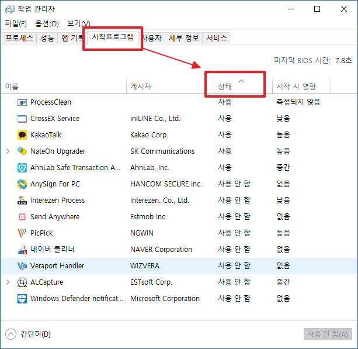This screenshot has width=358, height=349.
Task: Switch to the 성능 tab
Action: pyautogui.click(x=47, y=38)
